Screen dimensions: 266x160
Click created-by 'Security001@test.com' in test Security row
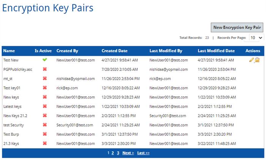coord(74,125)
